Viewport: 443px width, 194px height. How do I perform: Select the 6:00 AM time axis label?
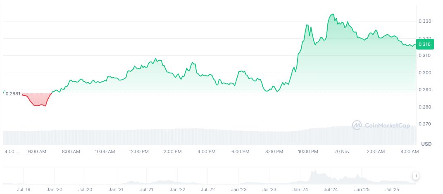coord(37,151)
